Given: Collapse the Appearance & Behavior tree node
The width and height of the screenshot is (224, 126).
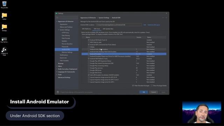Looking at the screenshot, I should 57,21.
